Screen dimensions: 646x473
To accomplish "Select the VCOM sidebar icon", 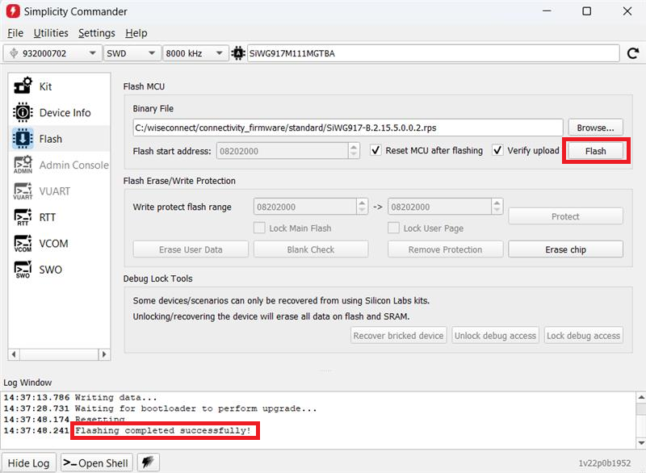I will point(23,244).
